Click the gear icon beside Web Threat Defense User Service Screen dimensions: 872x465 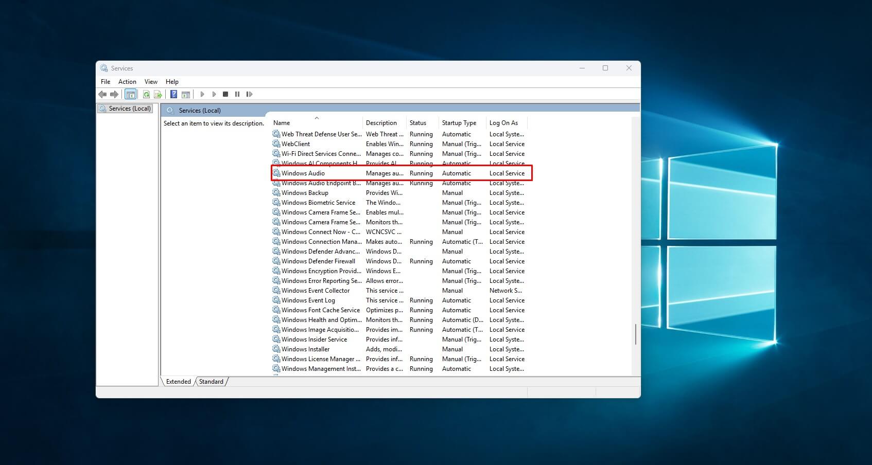click(276, 134)
